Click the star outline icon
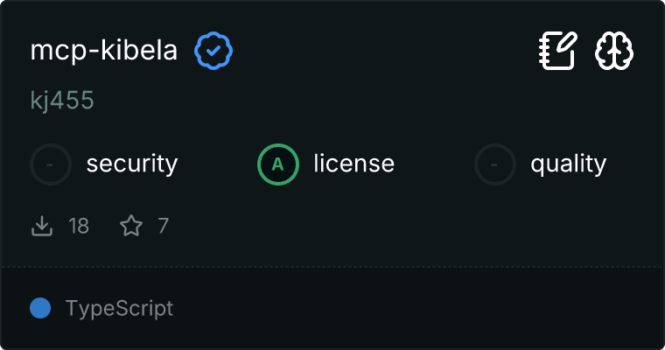Image resolution: width=665 pixels, height=350 pixels. 131,227
